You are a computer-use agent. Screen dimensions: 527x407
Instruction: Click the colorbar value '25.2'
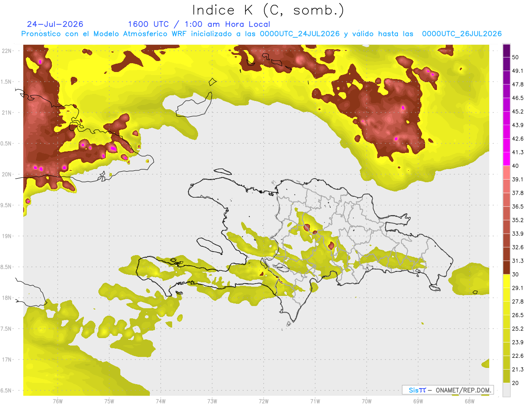[x=518, y=328]
